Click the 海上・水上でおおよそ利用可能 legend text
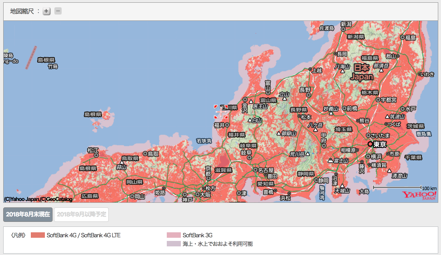 (x=218, y=244)
